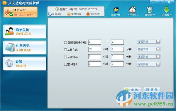Expand 指定时间 shutdown type dropdown

tap(158, 41)
